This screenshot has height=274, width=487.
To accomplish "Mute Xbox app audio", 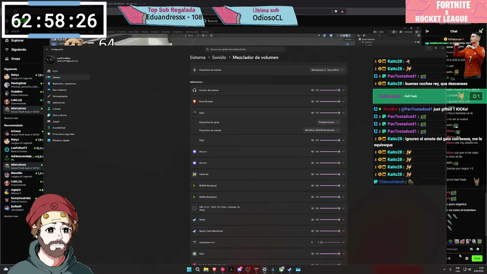I will point(312,254).
